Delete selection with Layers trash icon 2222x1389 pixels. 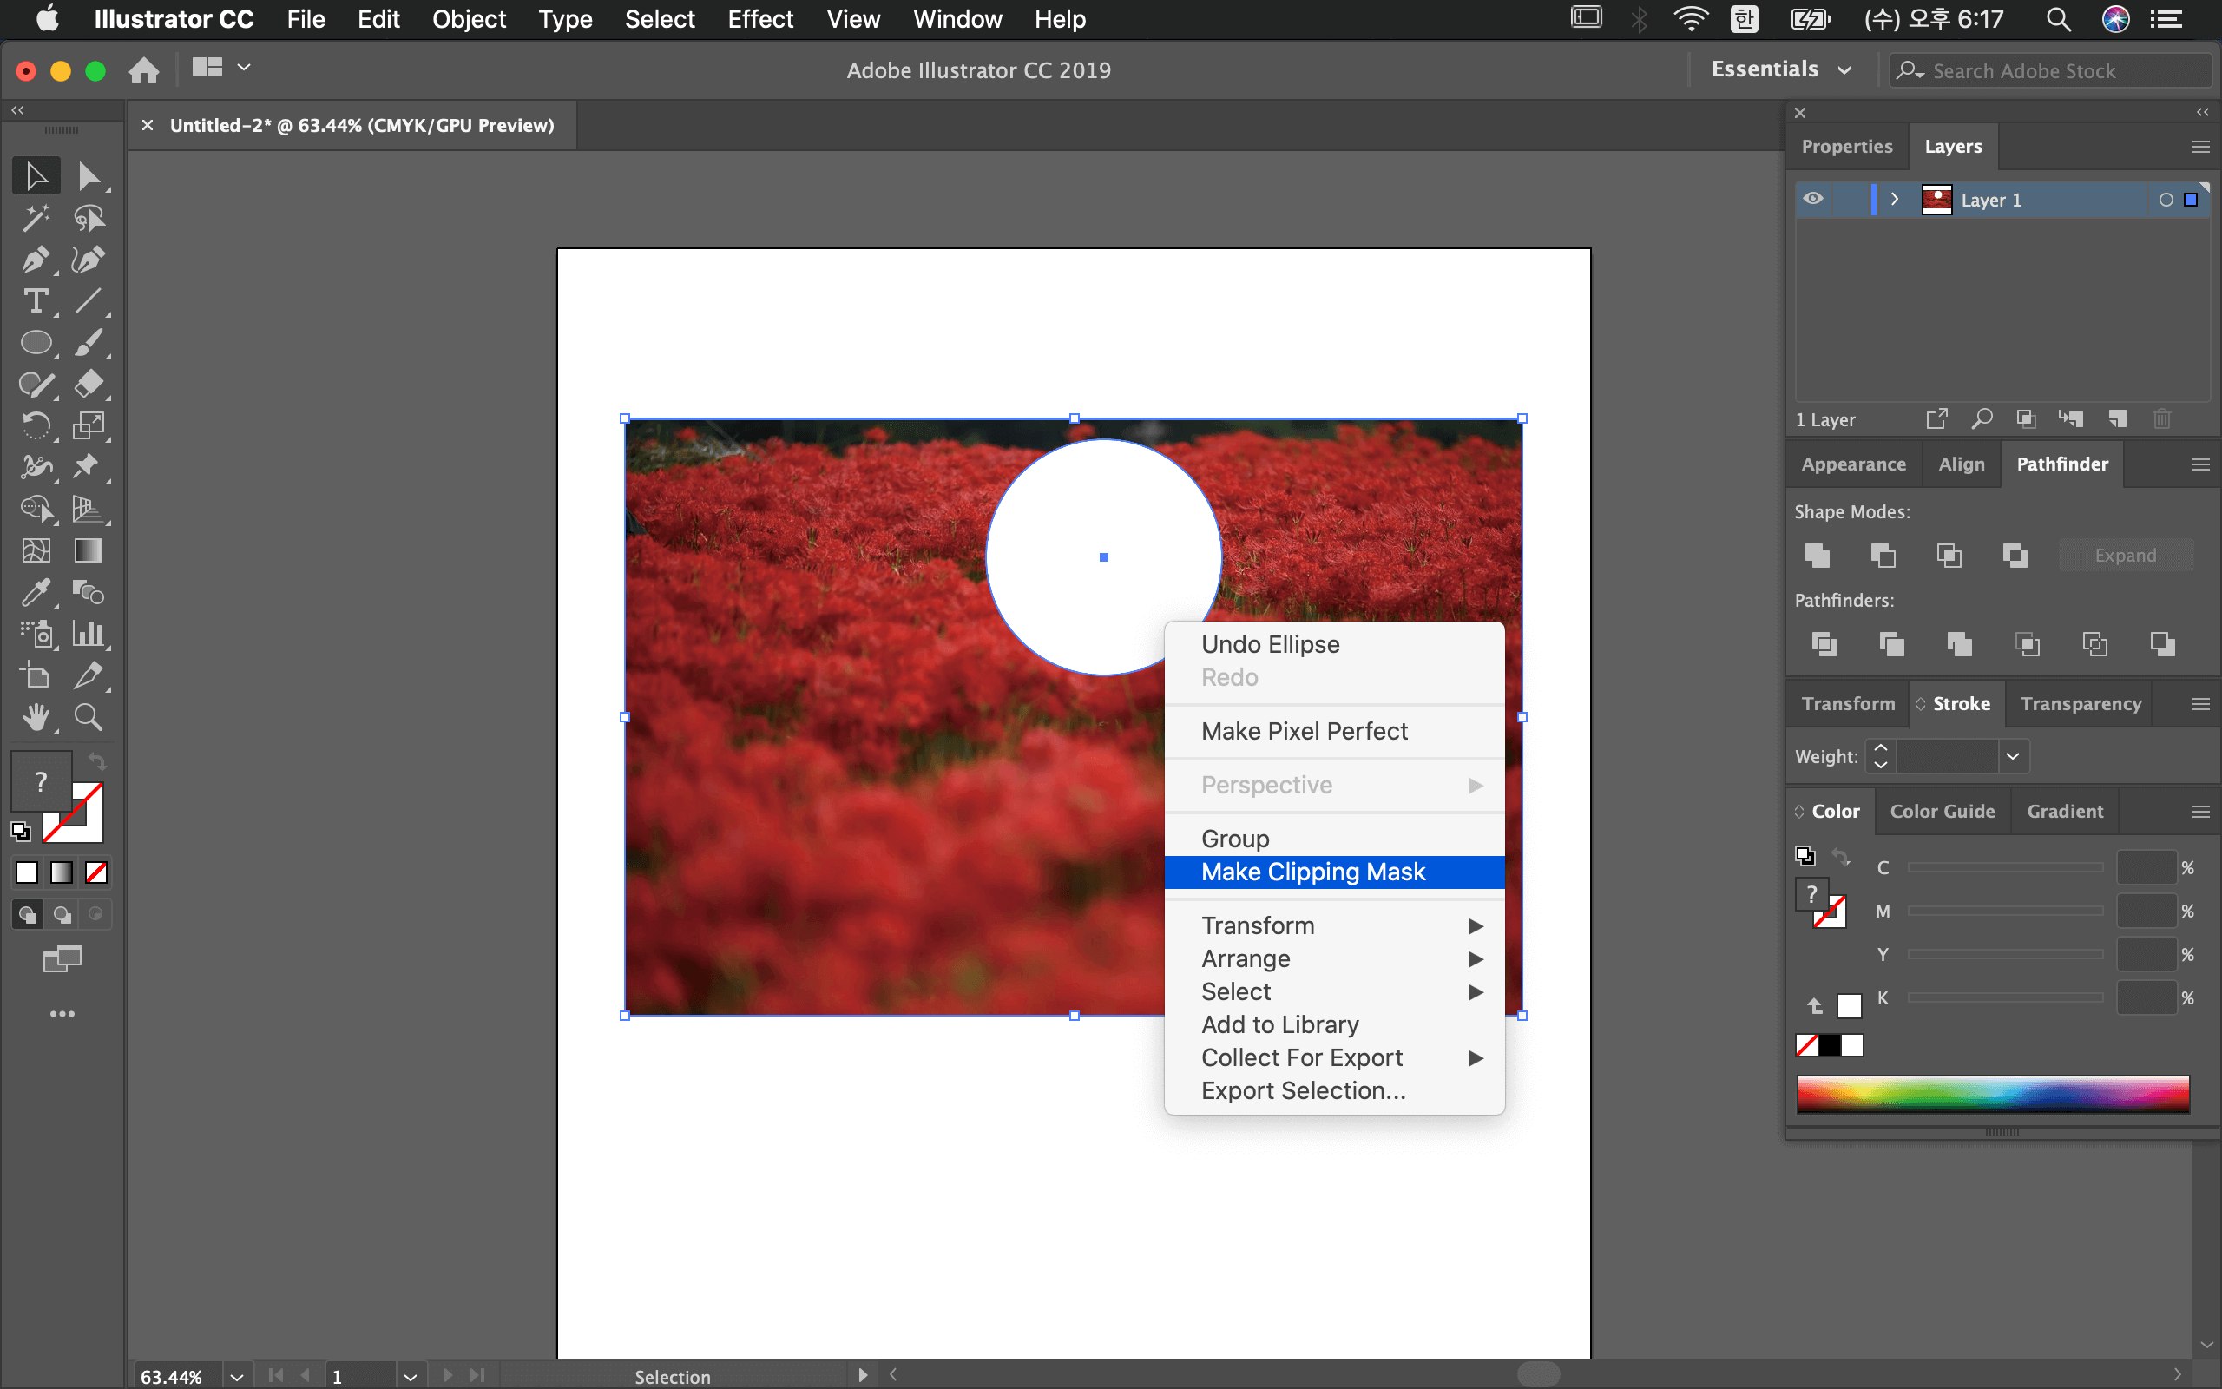2161,420
